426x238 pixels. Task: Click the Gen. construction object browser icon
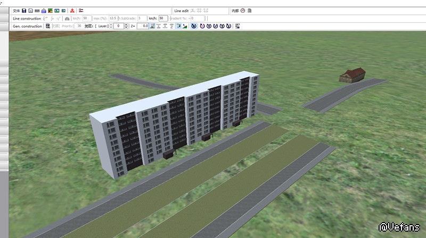click(48, 26)
